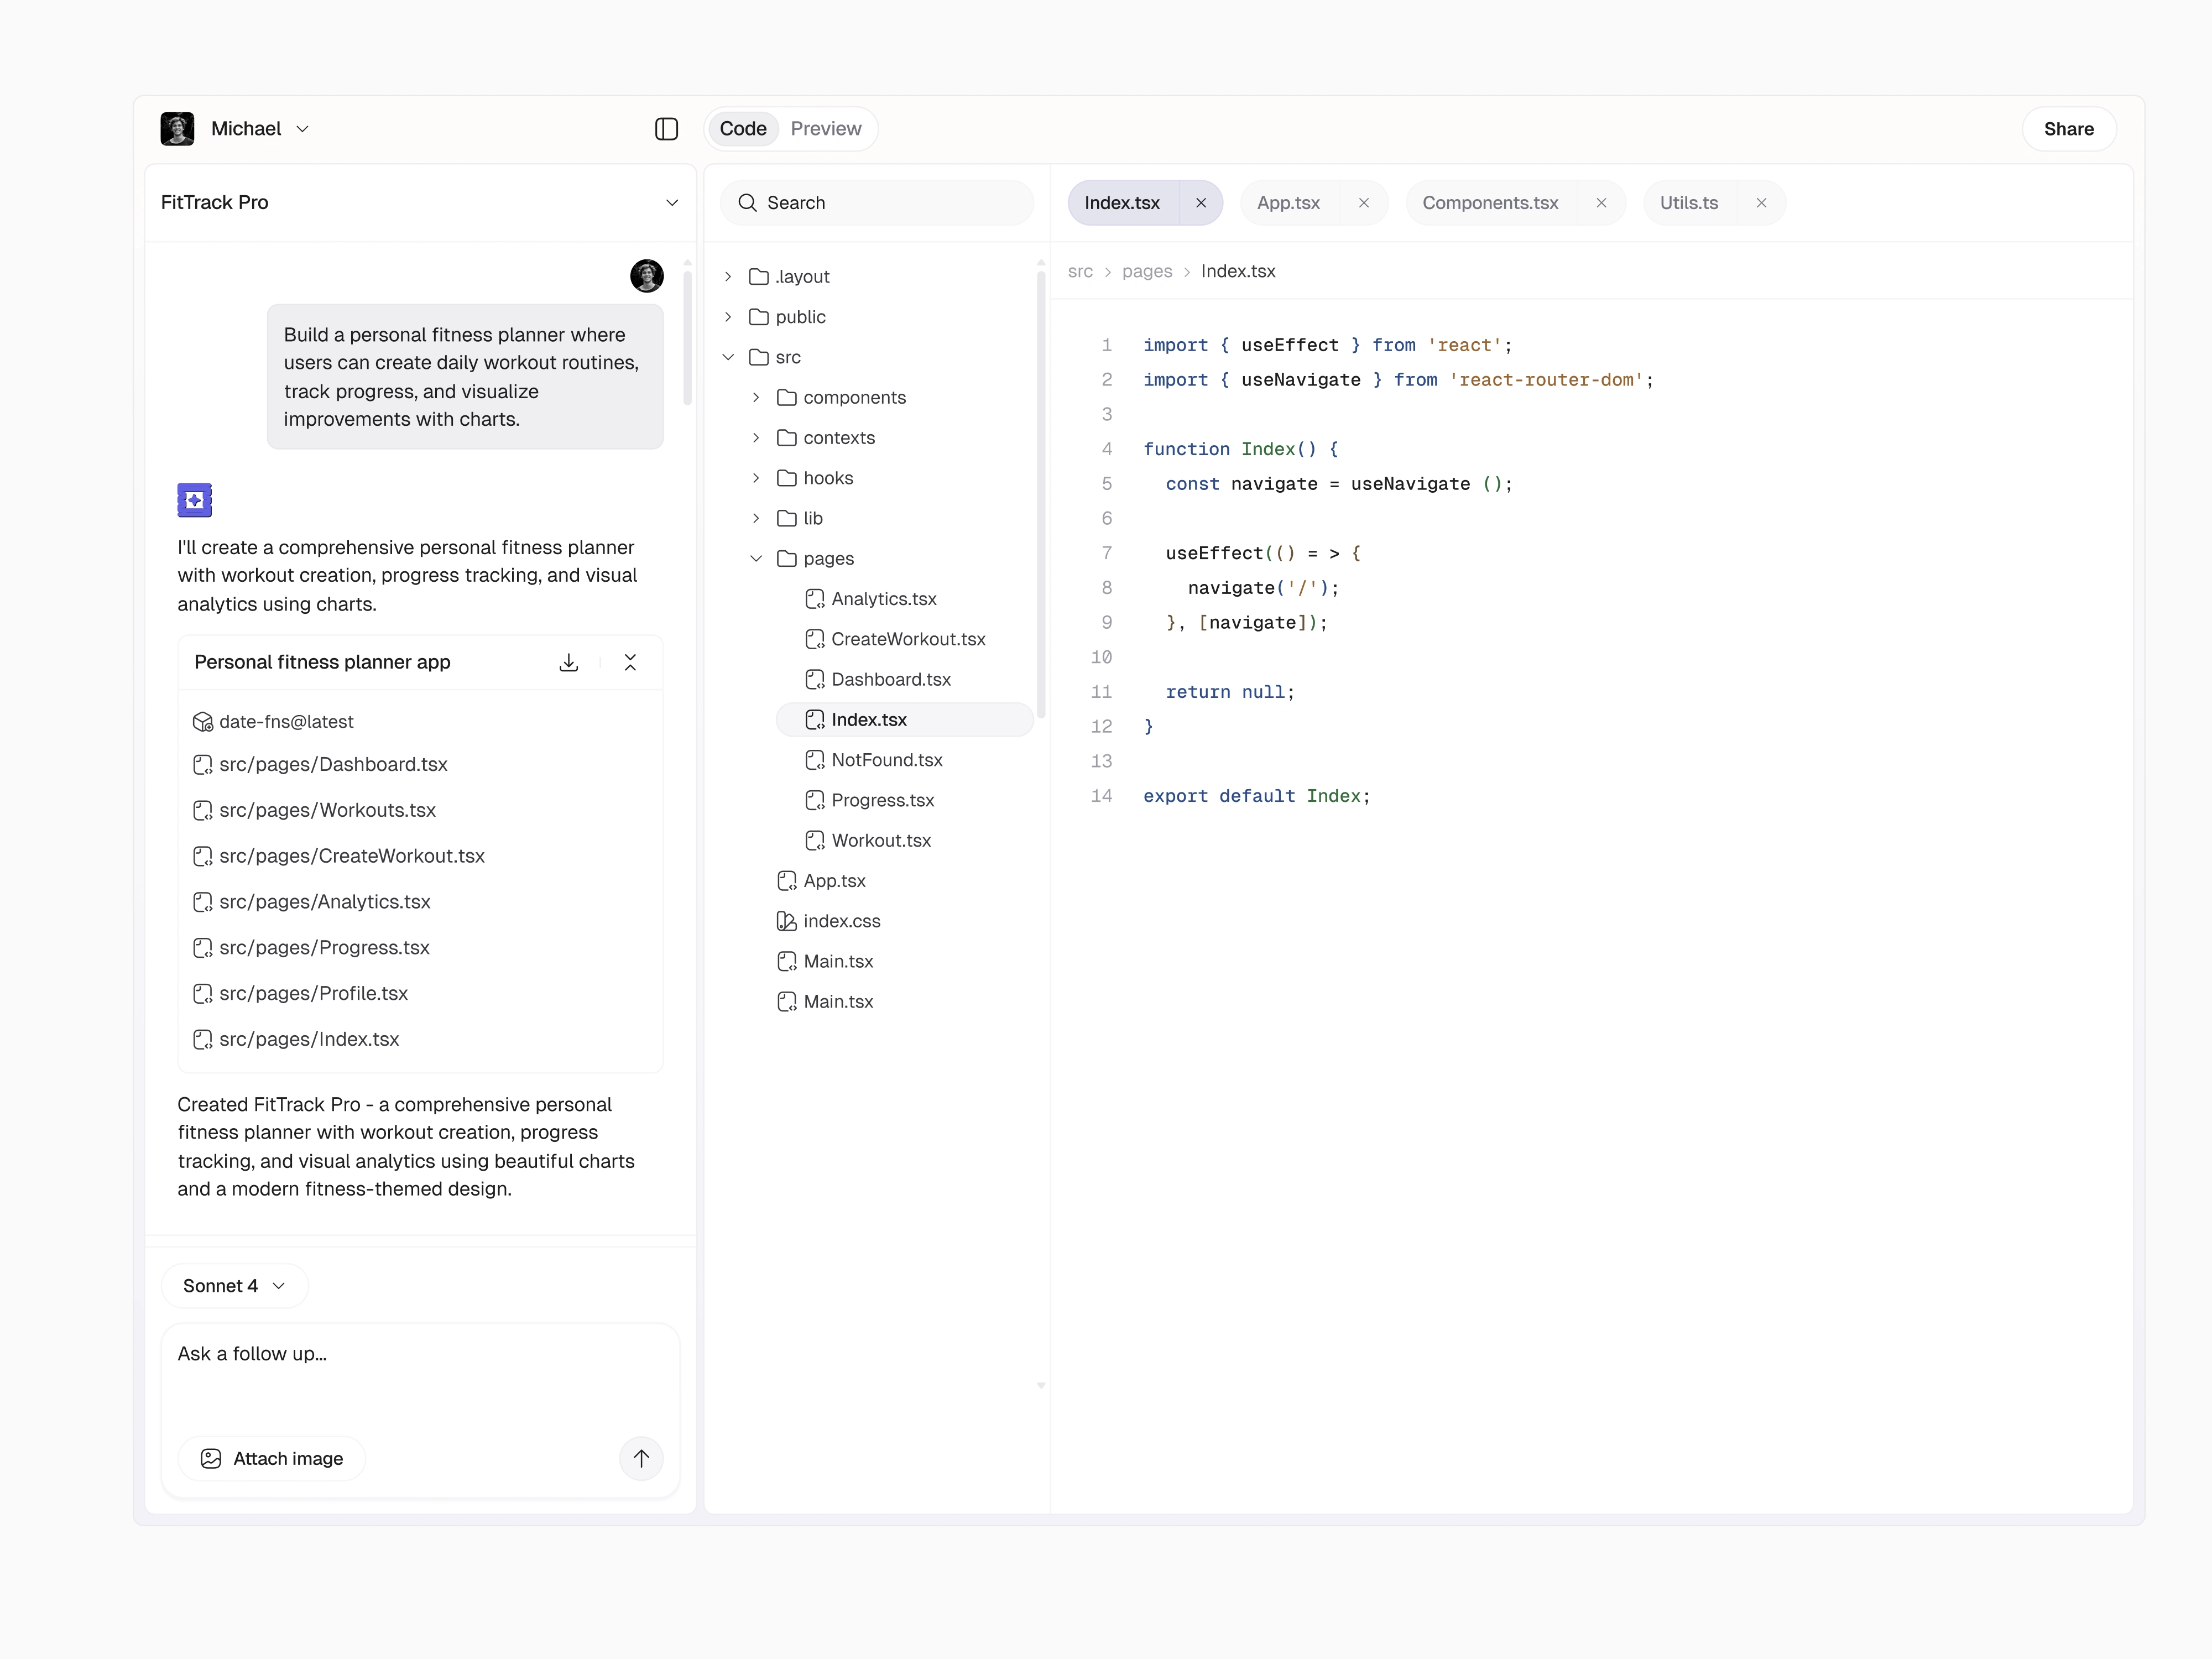The width and height of the screenshot is (2212, 1659).
Task: Toggle the sidebar panel icon
Action: pyautogui.click(x=666, y=129)
